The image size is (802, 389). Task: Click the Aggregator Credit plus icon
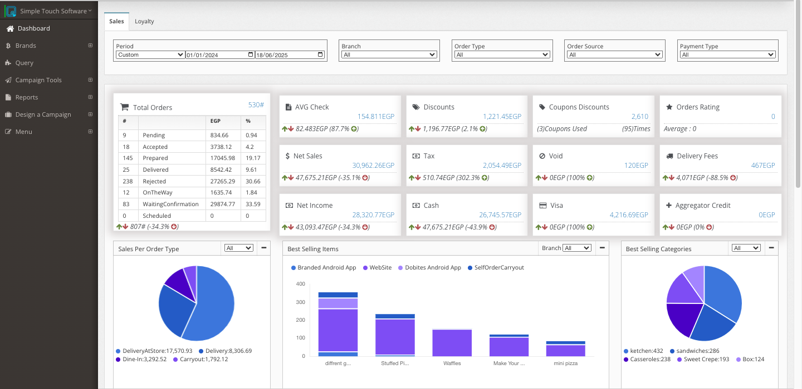click(x=669, y=205)
